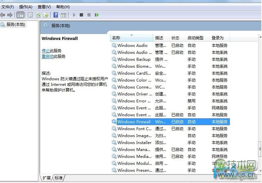Click the scrollbar down arrow of services list
This screenshot has height=183, width=262.
click(x=260, y=171)
